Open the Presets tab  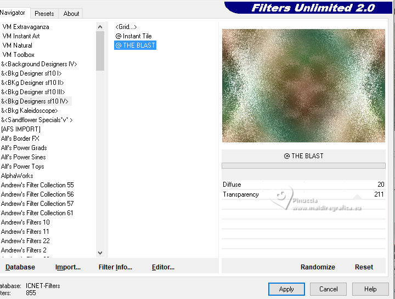44,14
